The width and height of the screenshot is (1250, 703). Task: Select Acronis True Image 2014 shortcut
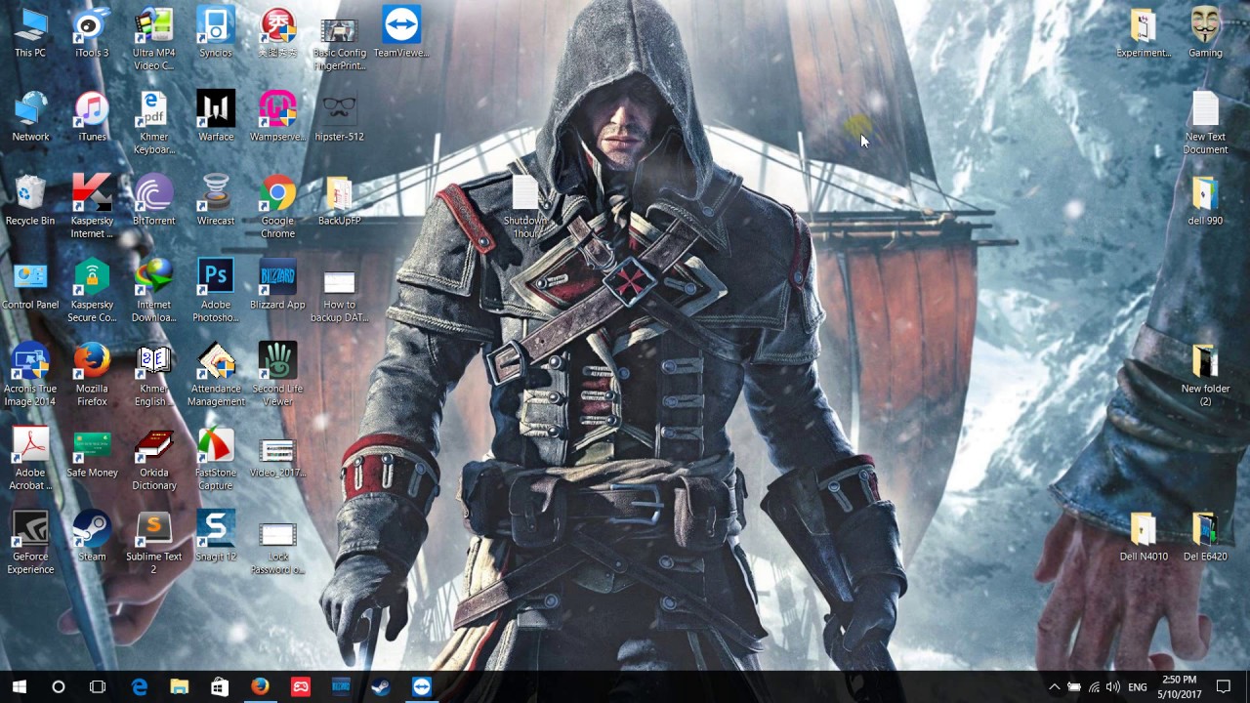click(x=30, y=375)
